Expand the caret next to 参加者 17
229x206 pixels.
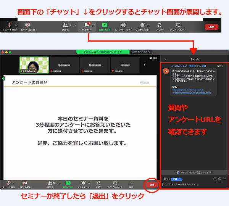(58, 183)
